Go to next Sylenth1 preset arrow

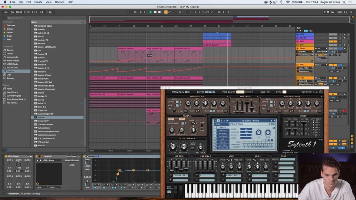pyautogui.click(x=274, y=121)
